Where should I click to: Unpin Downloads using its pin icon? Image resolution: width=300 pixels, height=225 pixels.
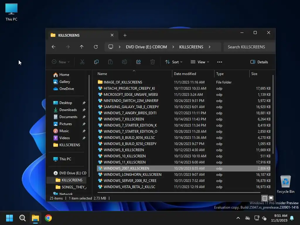[84, 110]
